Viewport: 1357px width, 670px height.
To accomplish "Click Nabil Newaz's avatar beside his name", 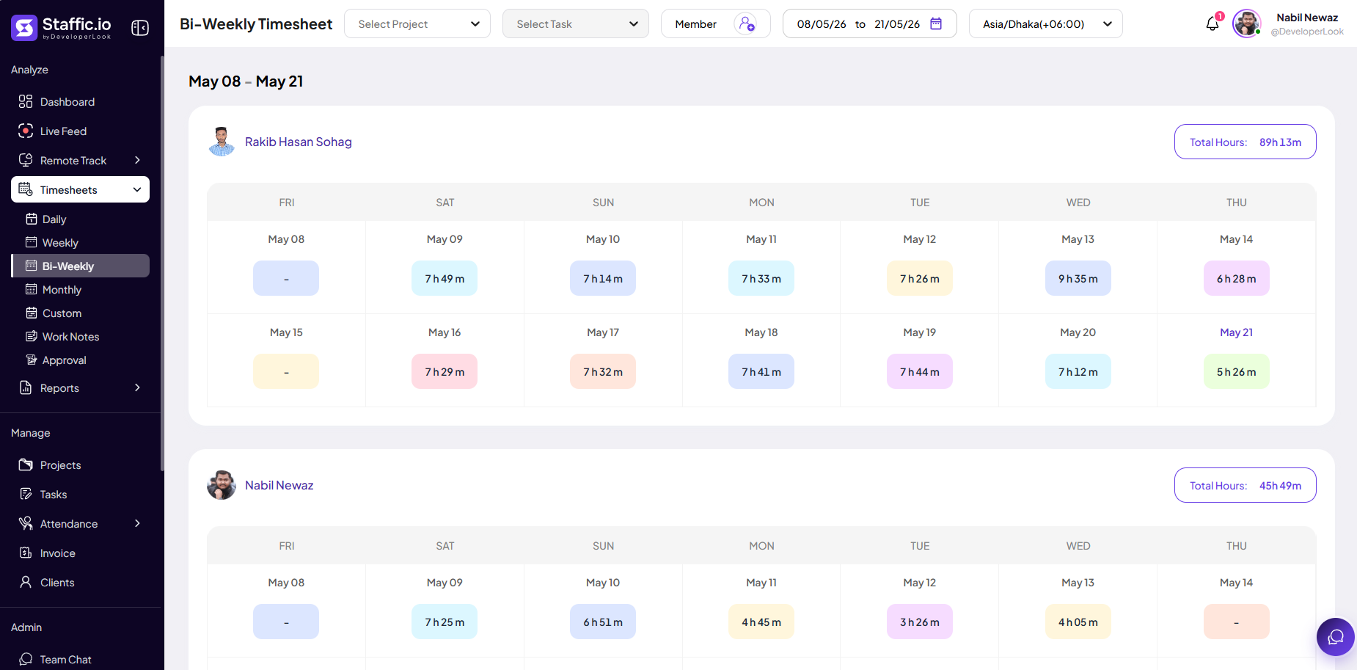I will tap(222, 485).
